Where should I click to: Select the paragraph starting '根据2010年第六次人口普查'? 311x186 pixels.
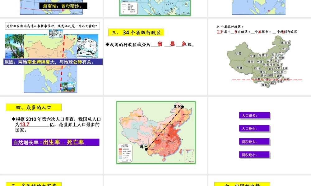[x=56, y=125]
